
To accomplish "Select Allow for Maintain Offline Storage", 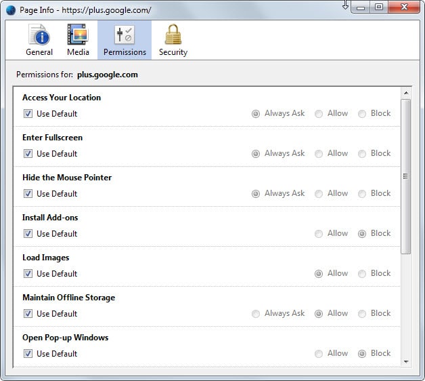I will [319, 314].
